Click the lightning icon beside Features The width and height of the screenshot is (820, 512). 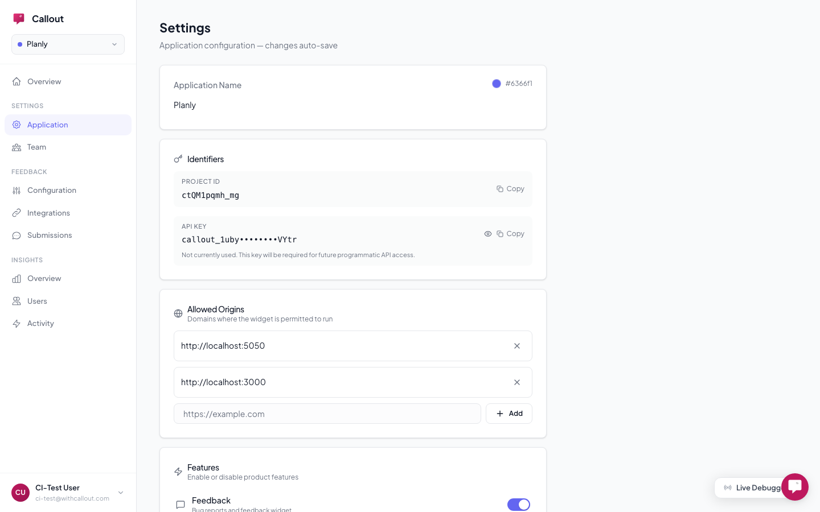pos(178,472)
